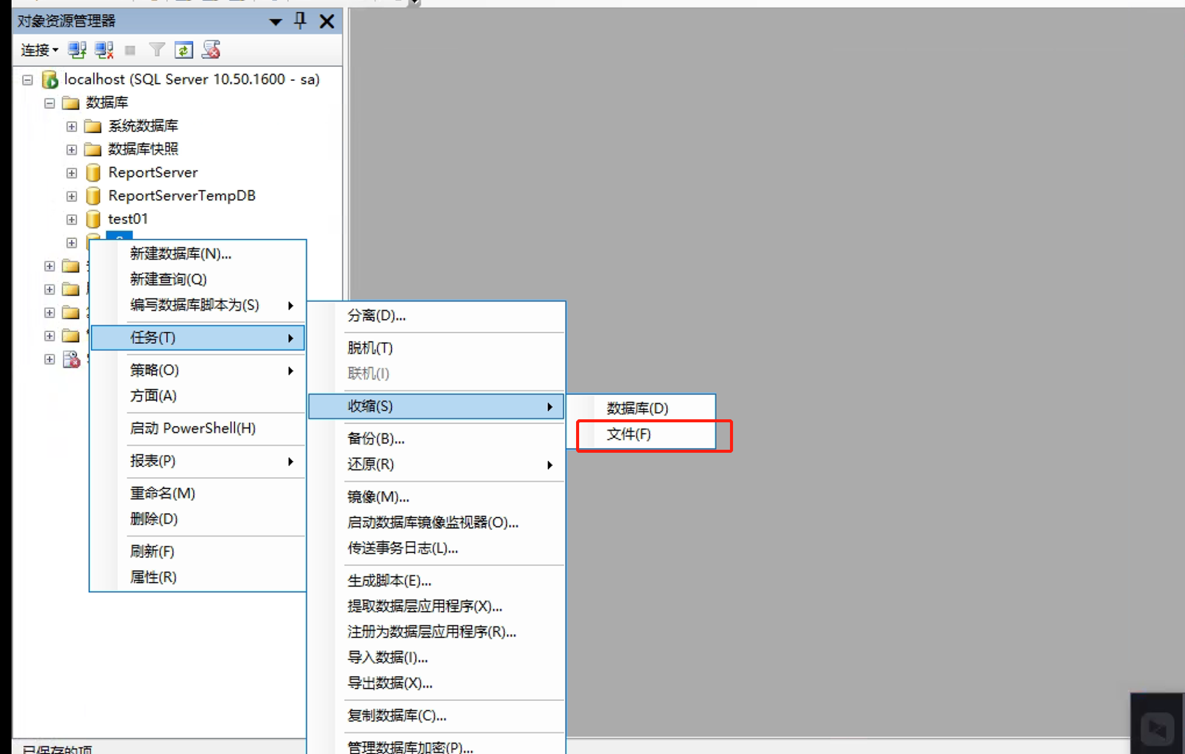Image resolution: width=1185 pixels, height=754 pixels.
Task: Open the 还原(R) submenu
Action: pyautogui.click(x=437, y=464)
